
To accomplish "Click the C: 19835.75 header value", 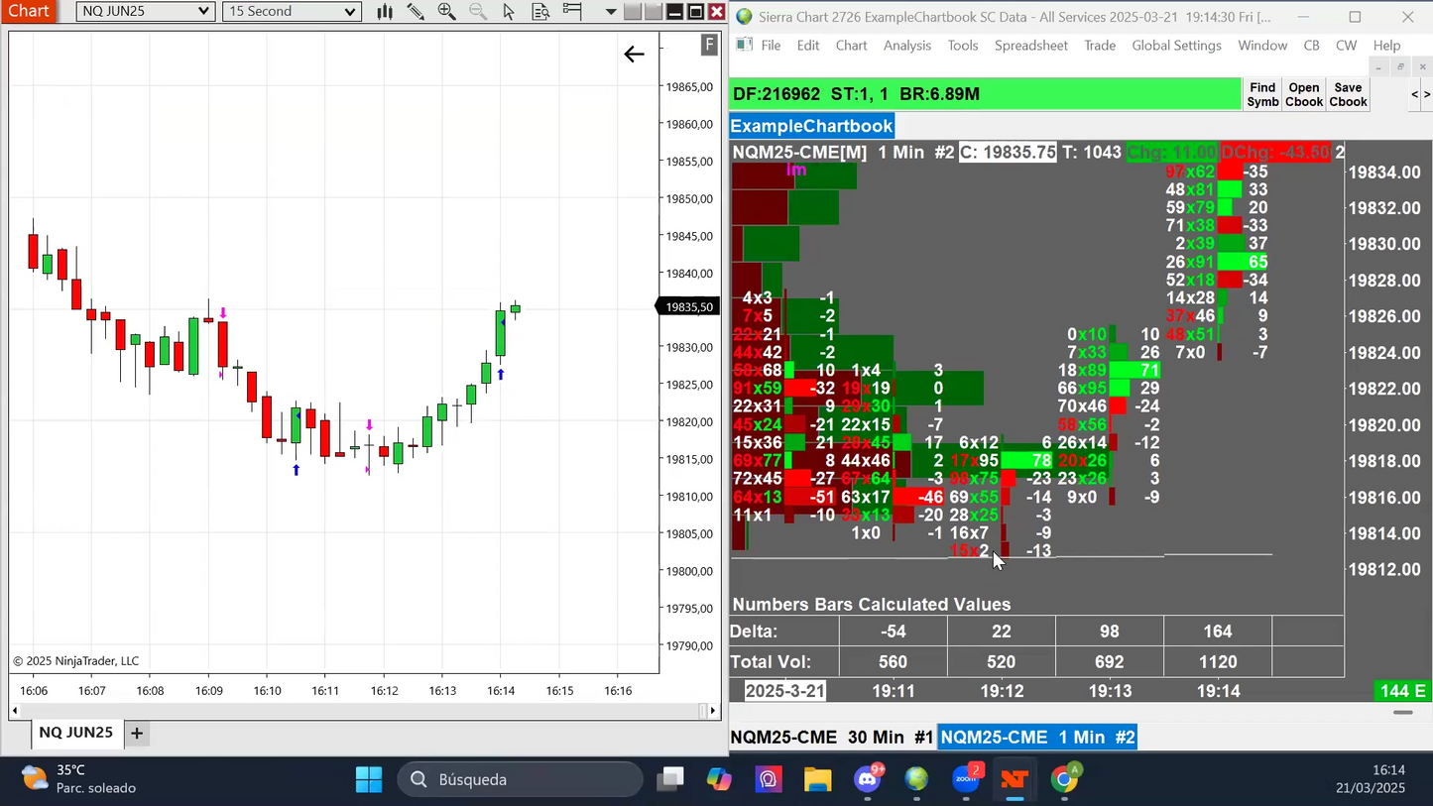I will 1008,153.
